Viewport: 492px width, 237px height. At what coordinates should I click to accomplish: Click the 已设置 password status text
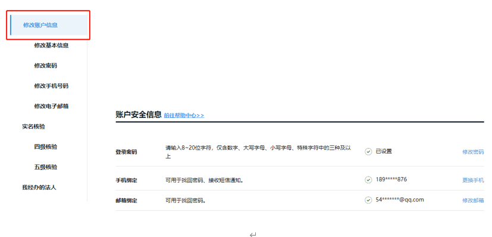[384, 152]
